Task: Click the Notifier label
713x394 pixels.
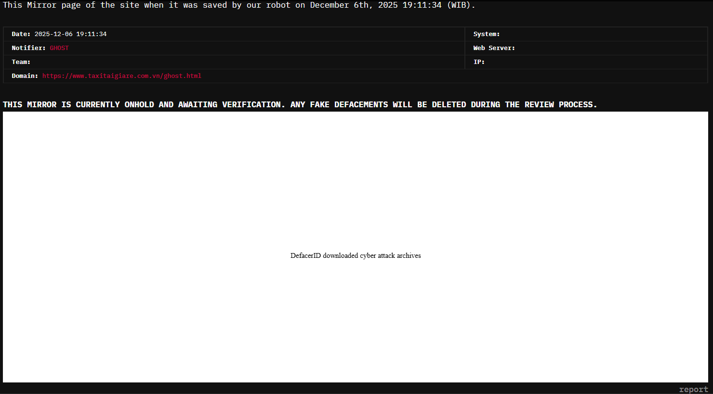Action: 28,48
